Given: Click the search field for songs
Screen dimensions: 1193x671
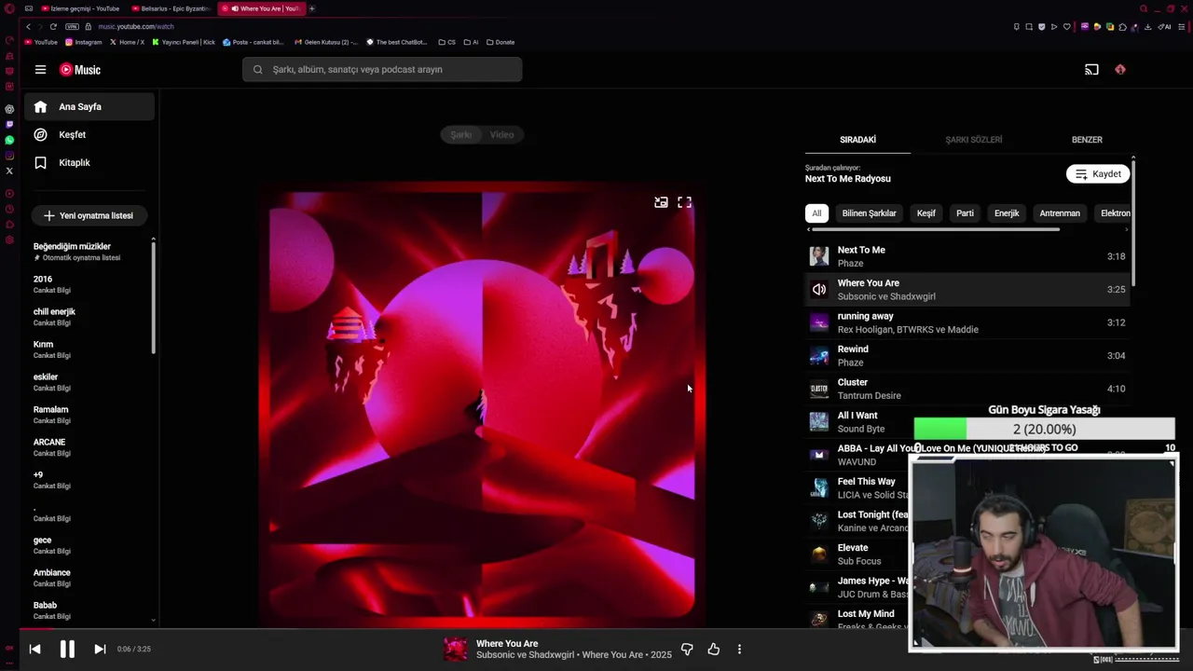Looking at the screenshot, I should (382, 70).
